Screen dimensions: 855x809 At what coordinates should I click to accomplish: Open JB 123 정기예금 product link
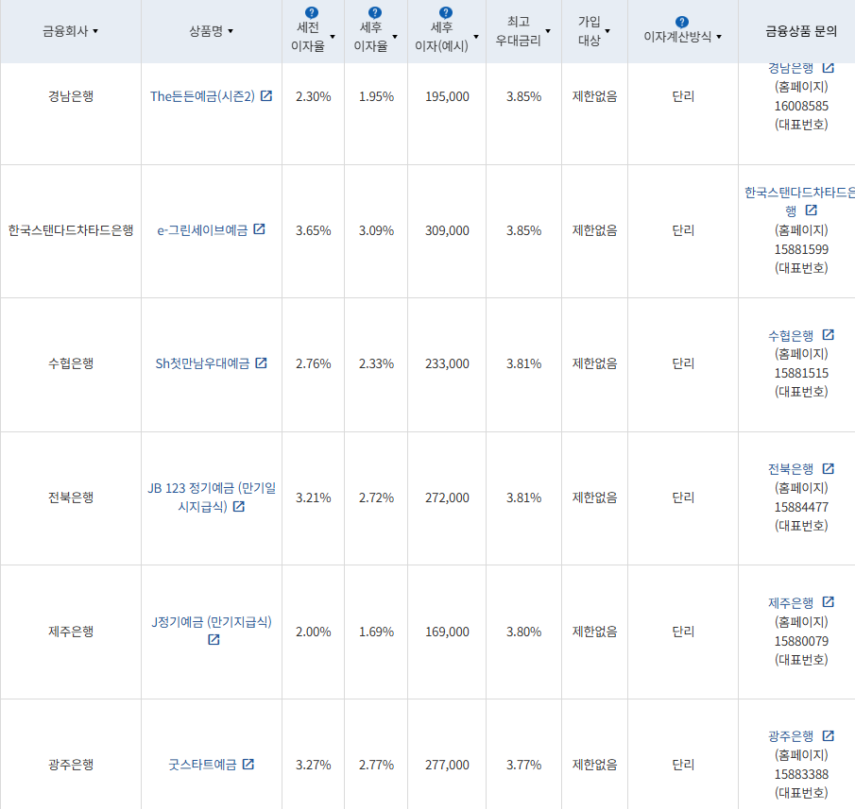(212, 497)
